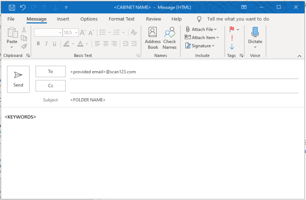The image size is (306, 200).
Task: Click the Save icon in the title bar
Action: pyautogui.click(x=12, y=7)
